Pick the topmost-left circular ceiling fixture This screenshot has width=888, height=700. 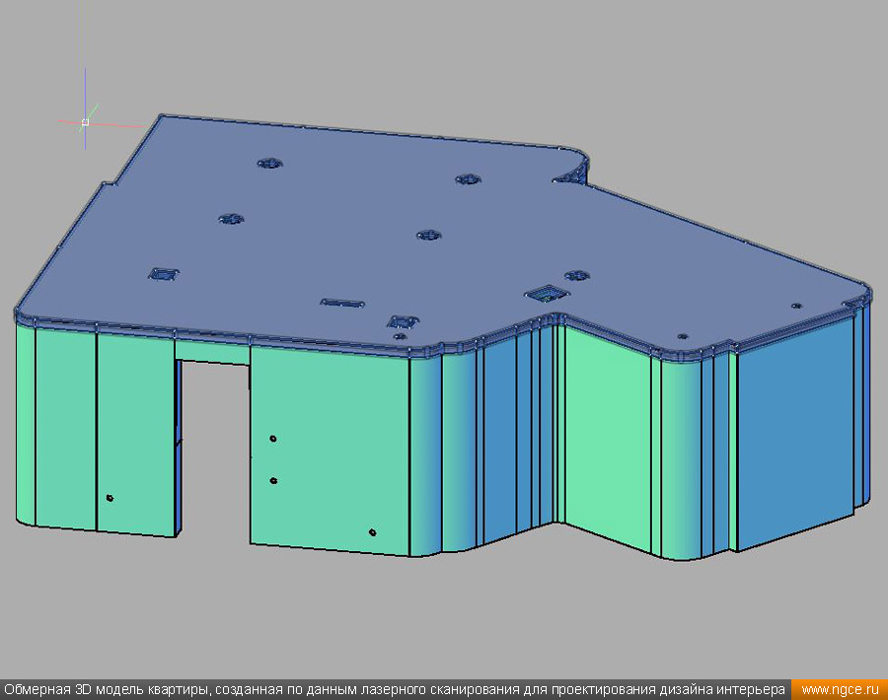coord(267,163)
